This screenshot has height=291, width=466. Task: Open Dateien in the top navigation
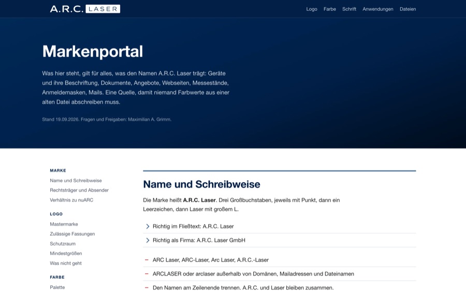click(x=408, y=9)
